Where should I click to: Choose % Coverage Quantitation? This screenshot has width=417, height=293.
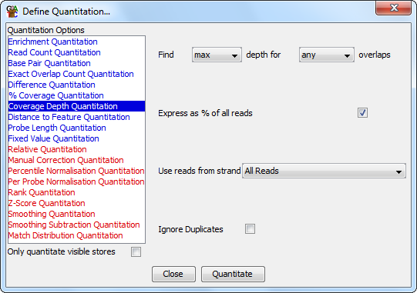[76, 95]
